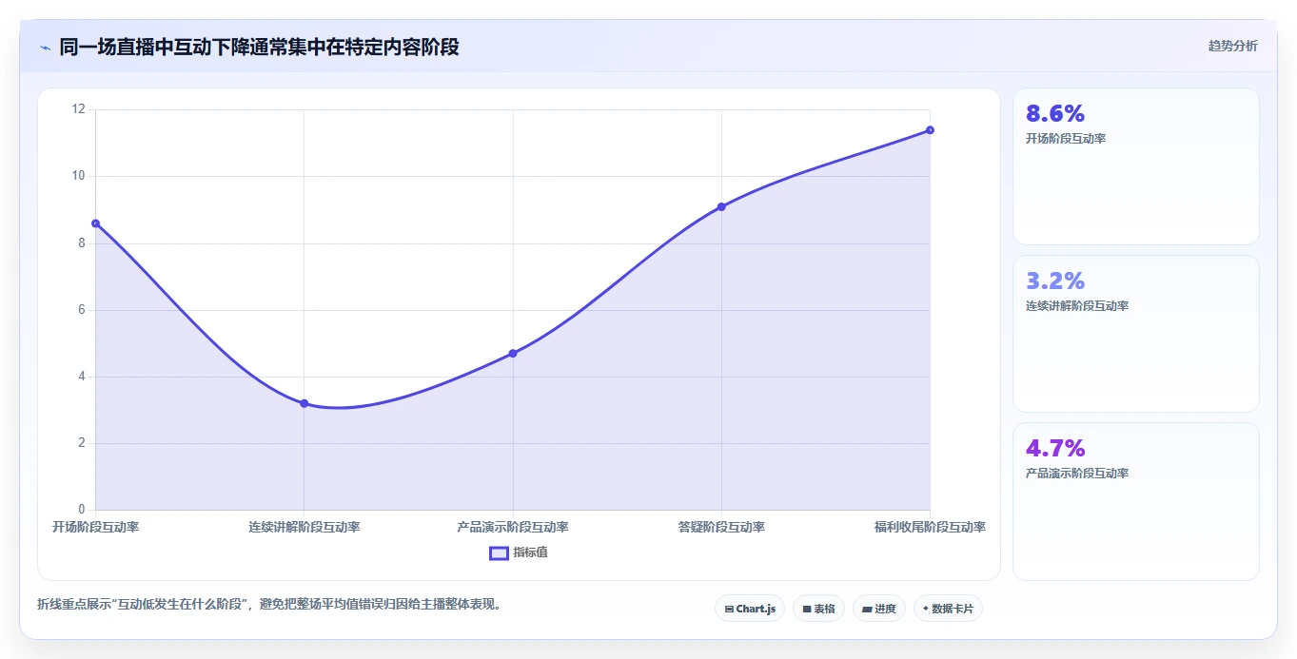Click the 连续讲解阶段互动率 card label

(x=1077, y=306)
